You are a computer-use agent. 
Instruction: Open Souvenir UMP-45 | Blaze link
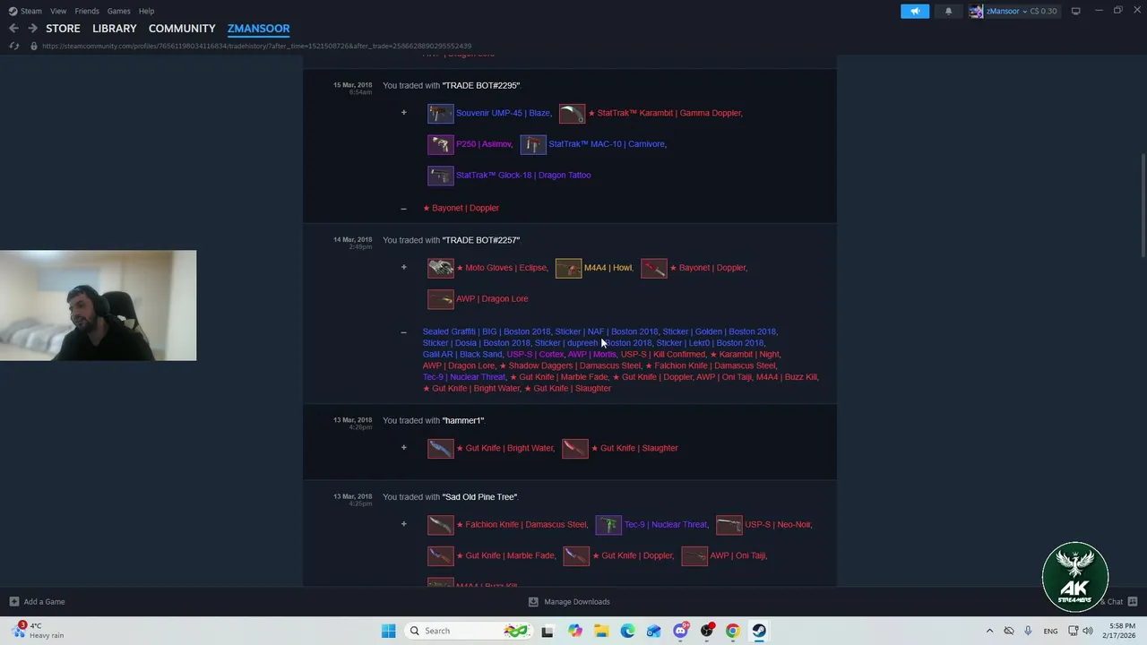[x=503, y=113]
